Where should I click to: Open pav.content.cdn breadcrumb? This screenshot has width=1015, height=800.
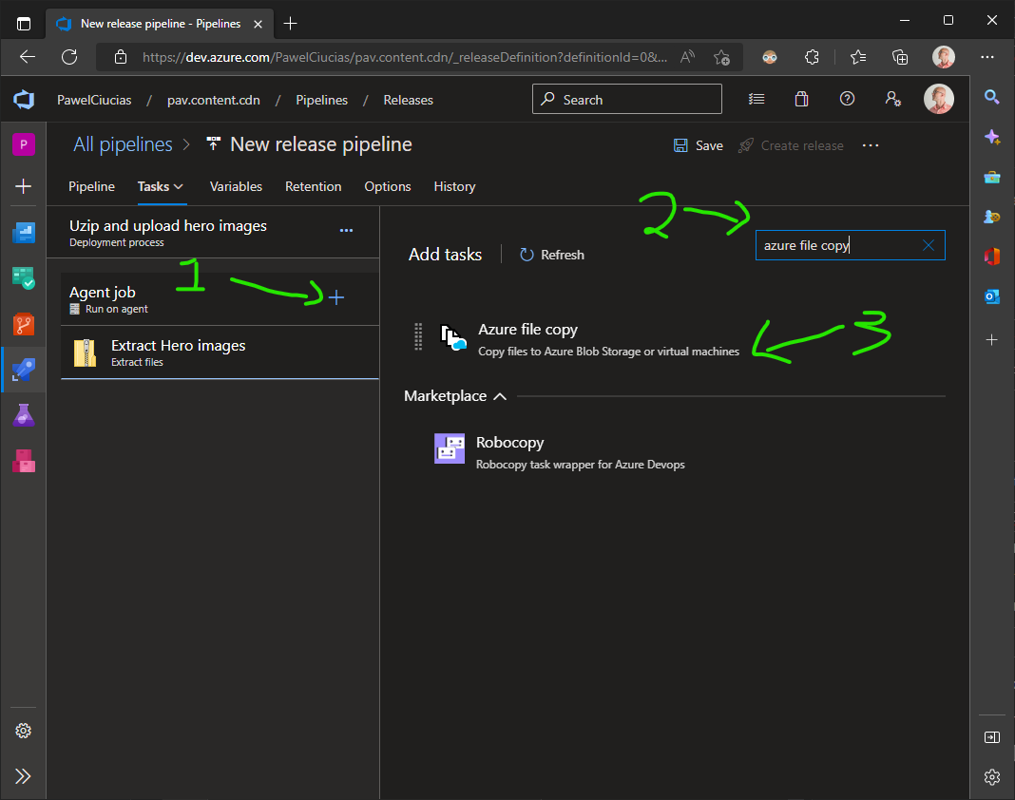pos(214,101)
